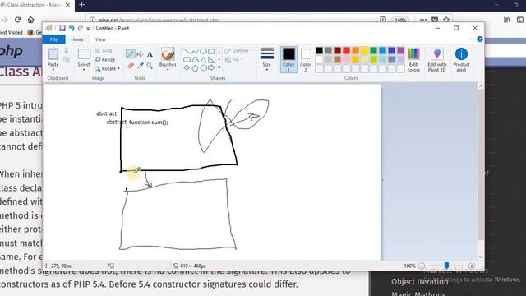Select the Text tool
The image size is (526, 296).
150,53
